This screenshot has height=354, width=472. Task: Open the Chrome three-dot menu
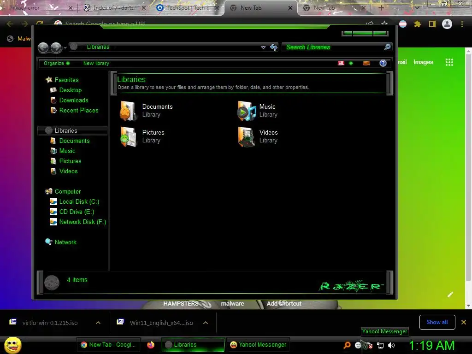[x=462, y=24]
